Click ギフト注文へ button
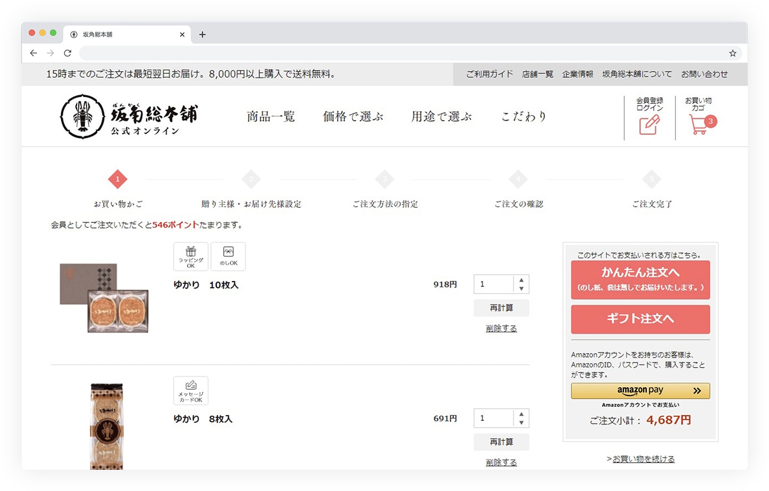Screen dimensions: 769x491 640,319
